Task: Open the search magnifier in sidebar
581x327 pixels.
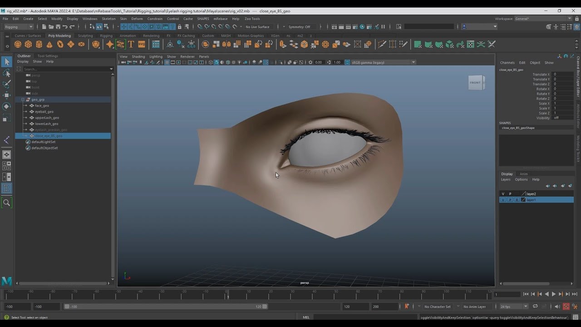Action: click(7, 203)
